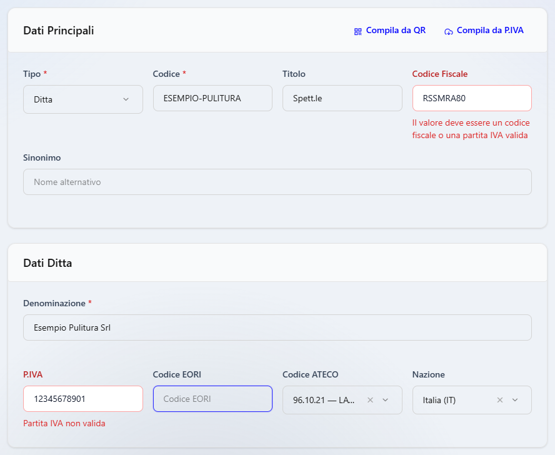
Task: Click the cloud download icon for P.IVA
Action: click(x=449, y=31)
